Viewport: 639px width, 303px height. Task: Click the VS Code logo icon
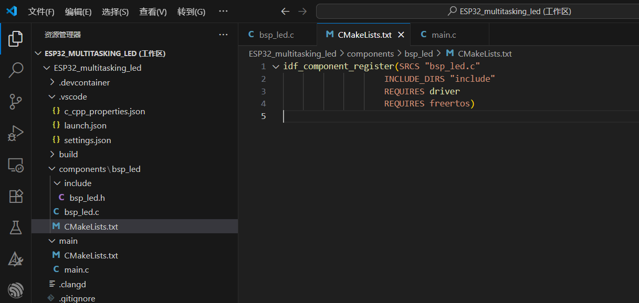(x=12, y=11)
